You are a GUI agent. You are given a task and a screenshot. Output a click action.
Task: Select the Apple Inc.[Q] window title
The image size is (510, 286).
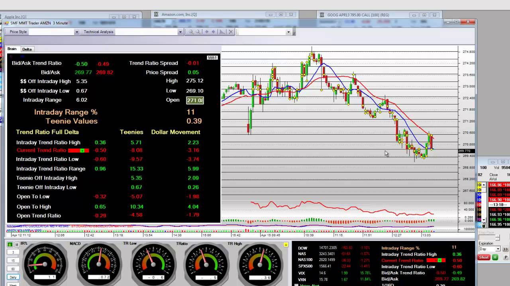pyautogui.click(x=16, y=17)
